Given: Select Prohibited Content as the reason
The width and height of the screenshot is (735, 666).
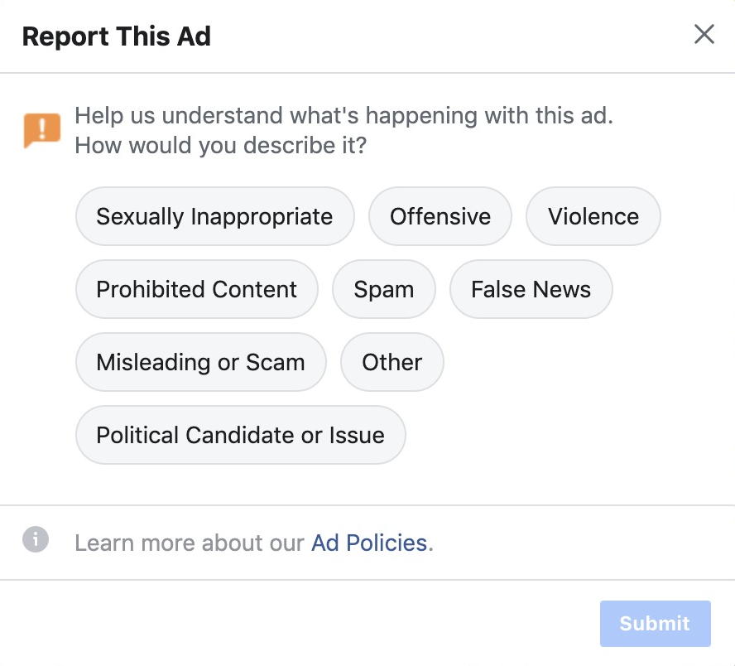Looking at the screenshot, I should pos(196,289).
